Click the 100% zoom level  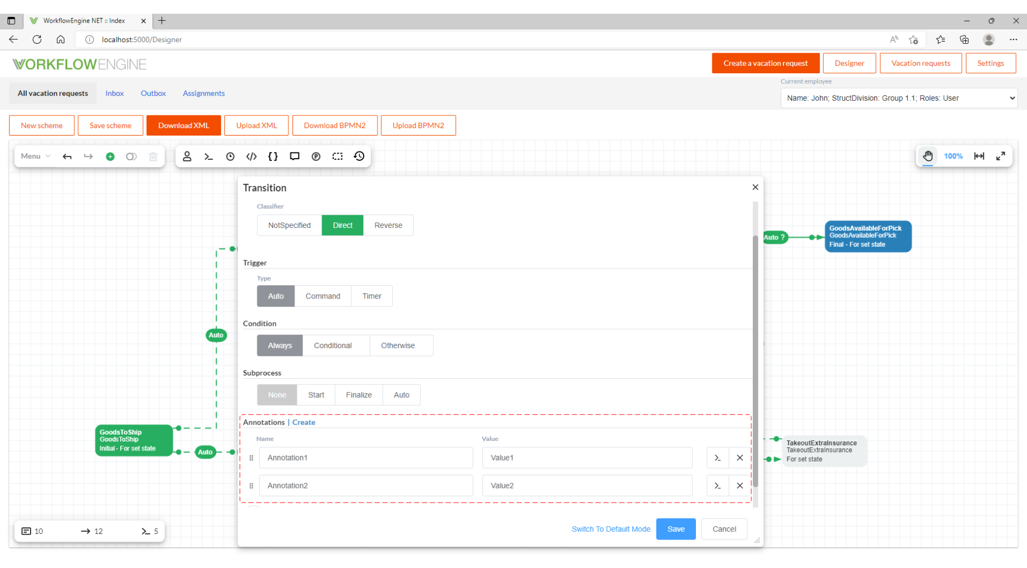953,156
